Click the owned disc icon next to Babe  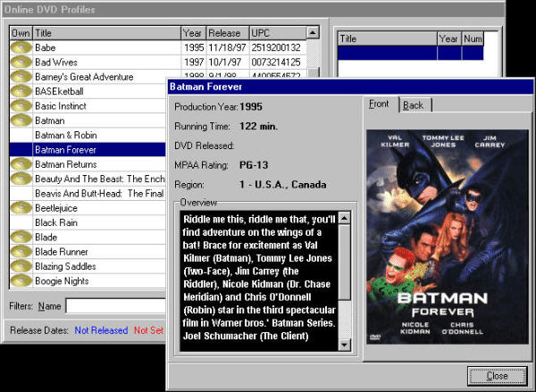21,47
